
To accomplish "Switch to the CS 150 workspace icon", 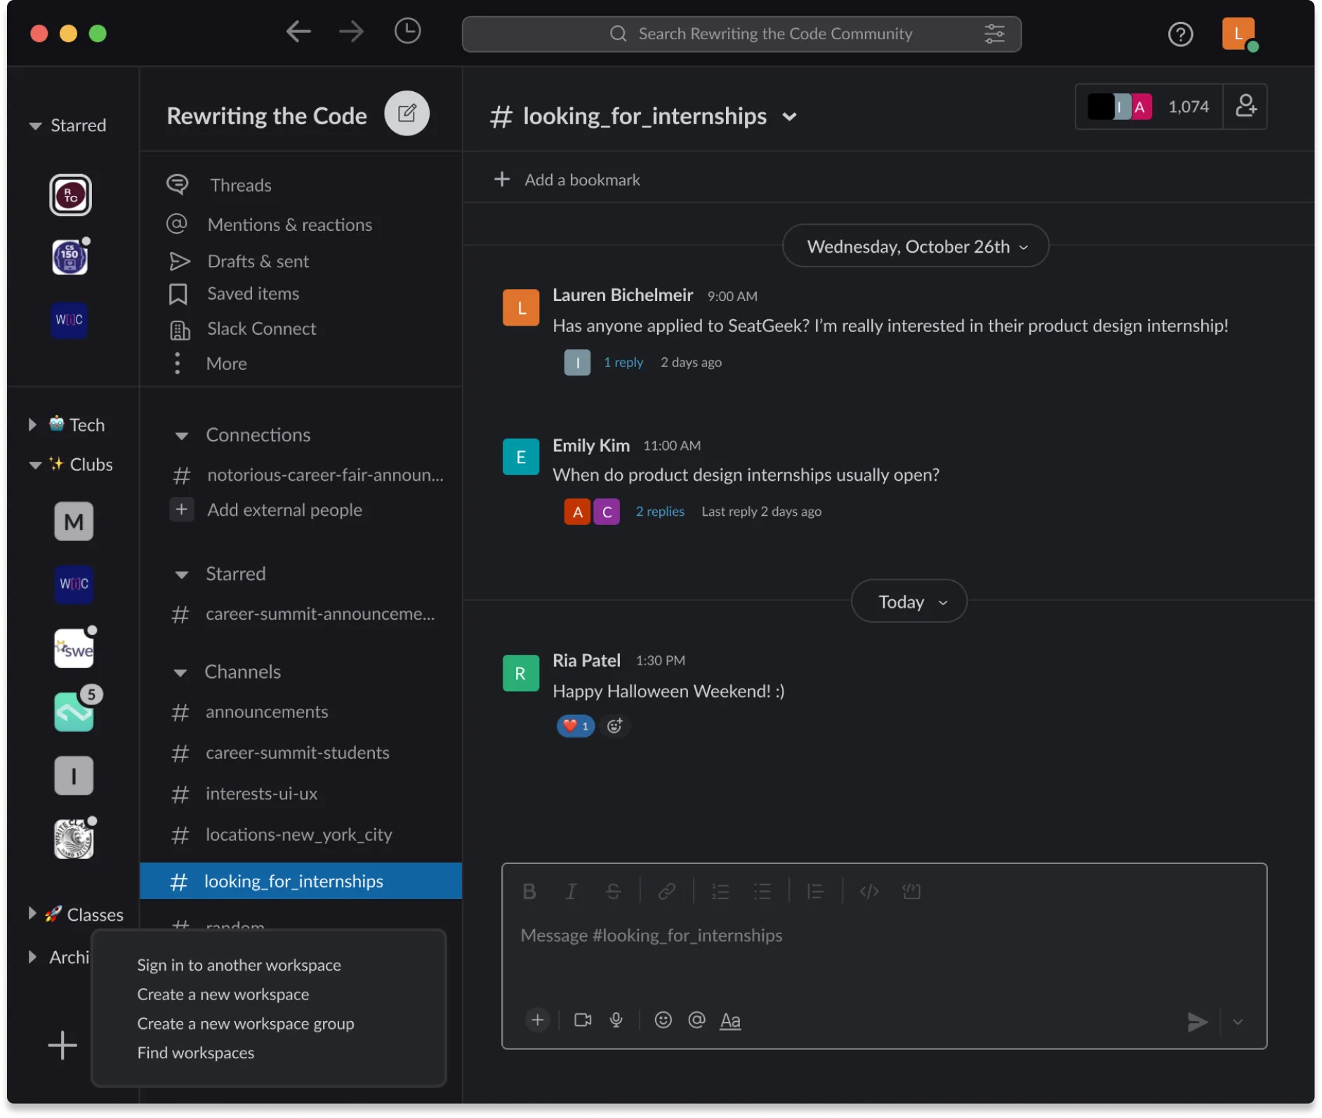I will 70,258.
